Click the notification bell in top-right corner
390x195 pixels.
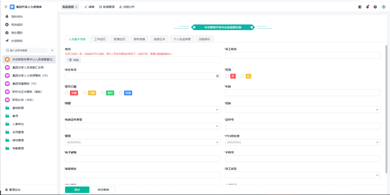[367, 7]
